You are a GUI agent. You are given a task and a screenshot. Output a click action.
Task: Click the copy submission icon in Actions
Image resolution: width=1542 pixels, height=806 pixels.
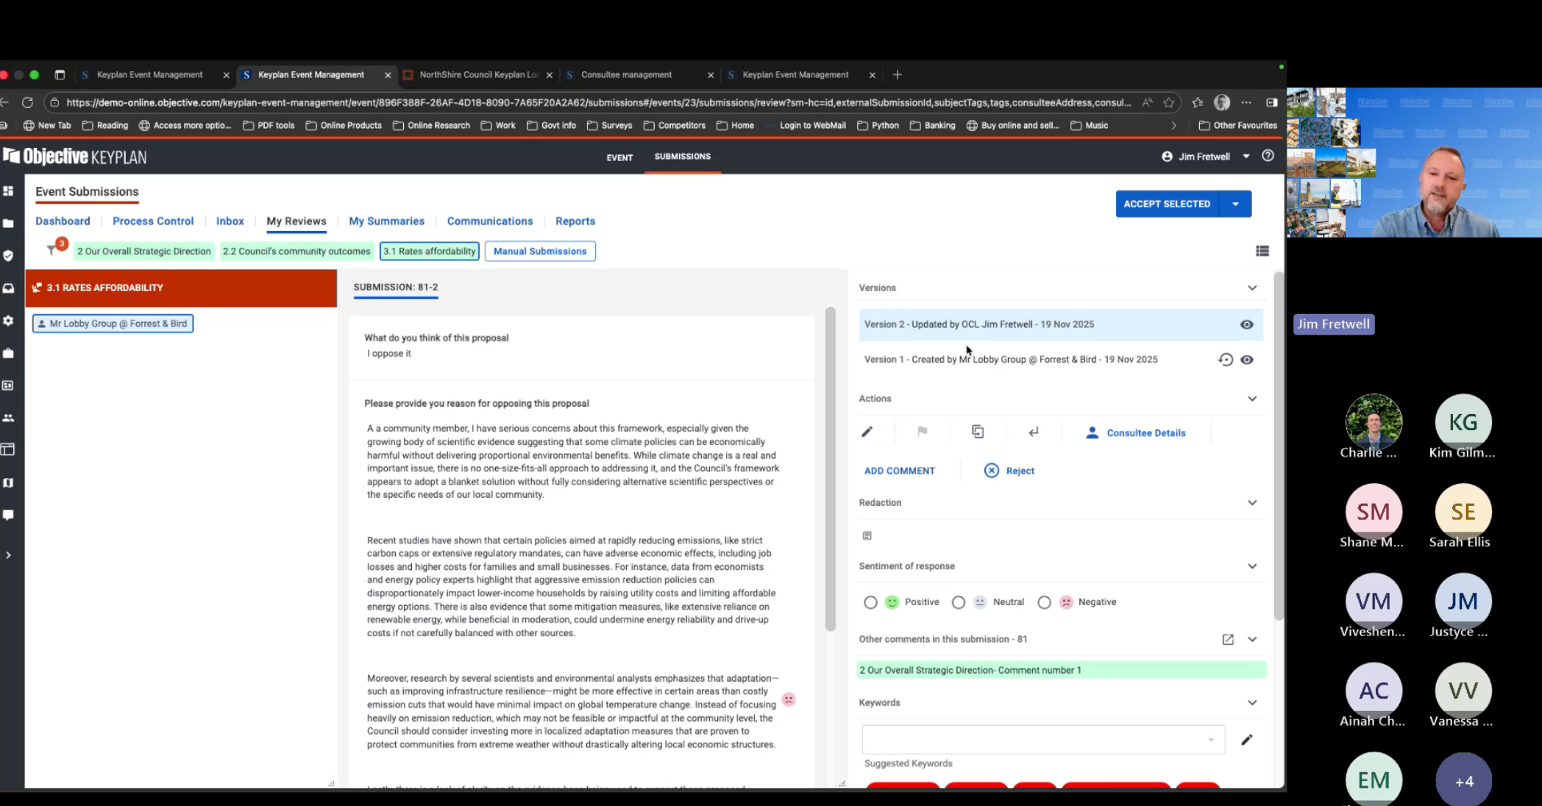click(978, 432)
